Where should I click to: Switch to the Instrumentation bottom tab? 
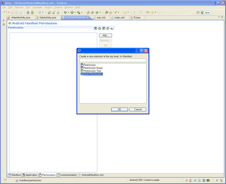point(67,175)
